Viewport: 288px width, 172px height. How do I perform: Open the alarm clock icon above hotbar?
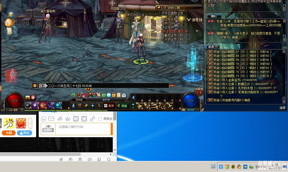33,97
